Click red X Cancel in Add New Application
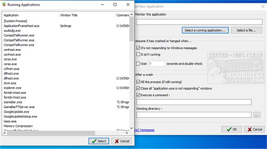This screenshot has width=267, height=149. 254,129
